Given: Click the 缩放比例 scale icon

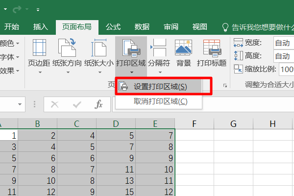Looking at the screenshot, I should tap(238, 69).
